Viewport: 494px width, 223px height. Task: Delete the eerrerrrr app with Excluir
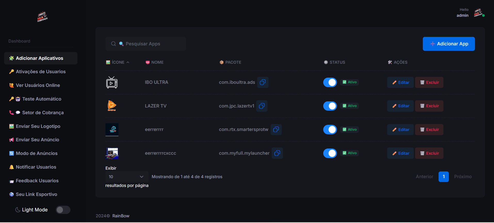tap(429, 130)
